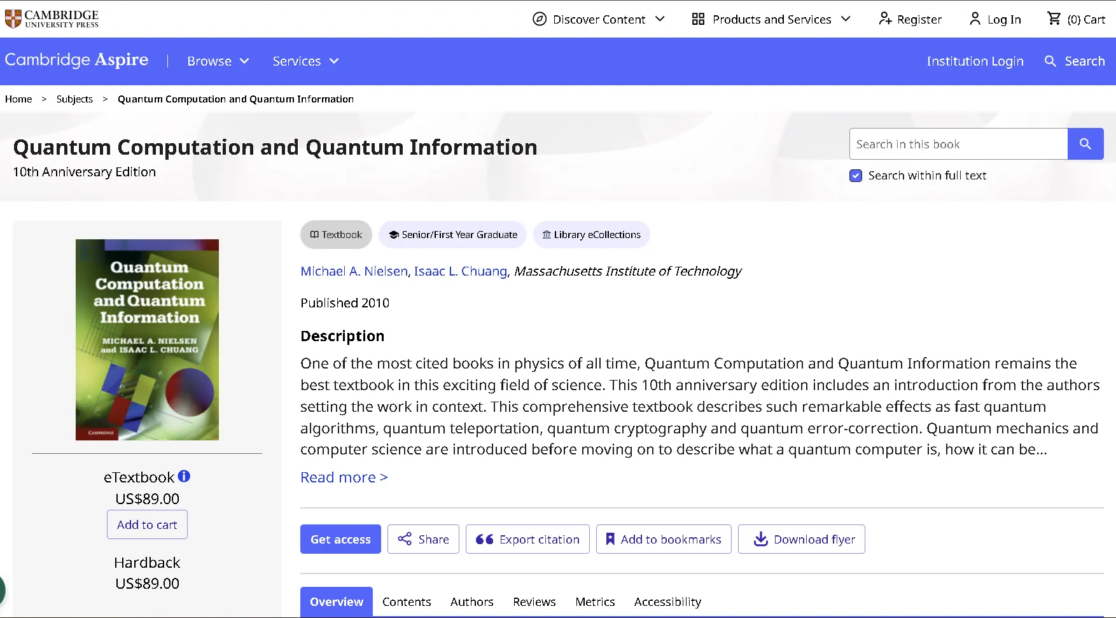Disable the Search within full text checkbox
1116x618 pixels.
click(855, 176)
